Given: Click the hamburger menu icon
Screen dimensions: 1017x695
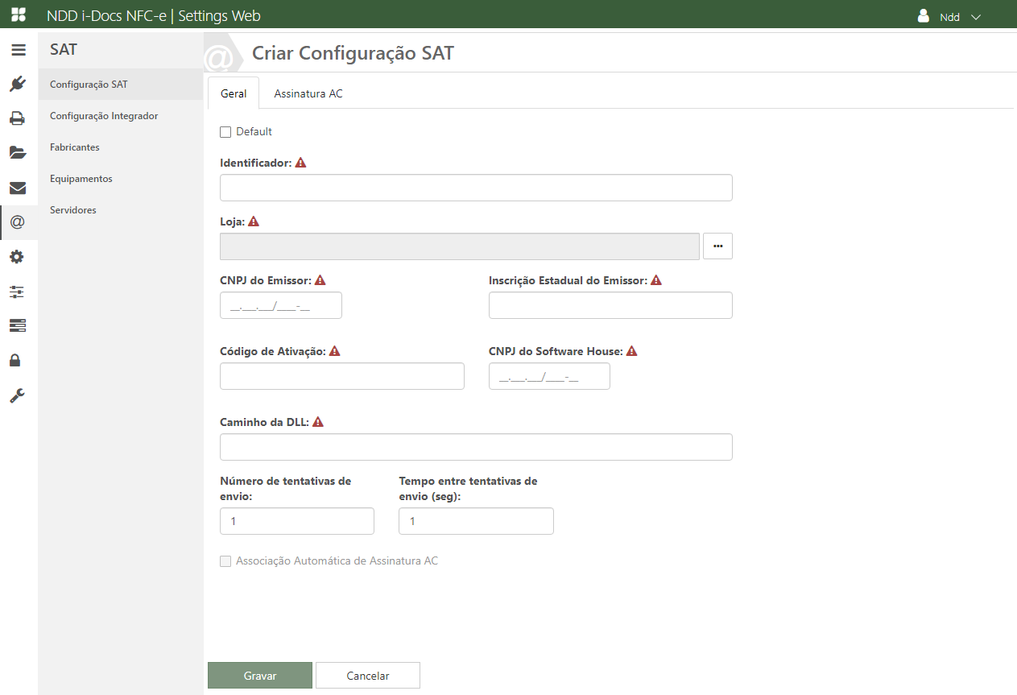Looking at the screenshot, I should [x=18, y=50].
